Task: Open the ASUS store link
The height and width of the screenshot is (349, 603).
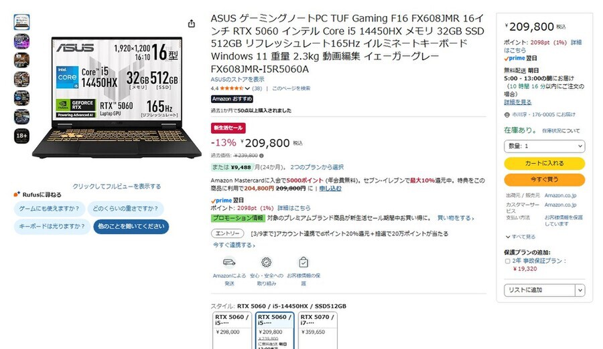Action: pos(237,80)
